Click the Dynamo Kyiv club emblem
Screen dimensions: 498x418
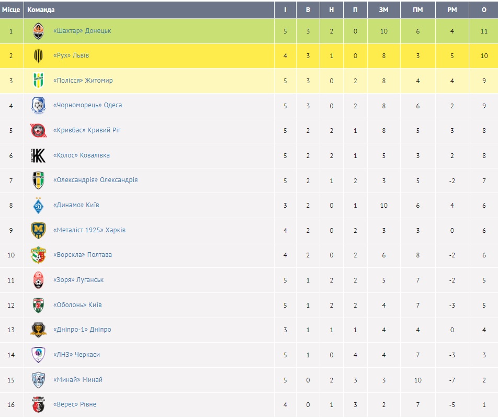tap(38, 205)
